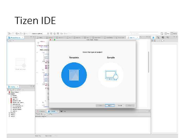
Task: Close the Console tab
Action: [57, 111]
